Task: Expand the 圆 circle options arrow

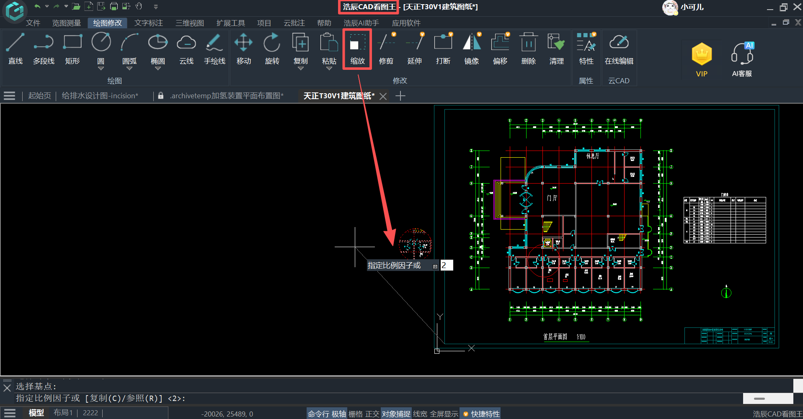Action: pyautogui.click(x=101, y=68)
